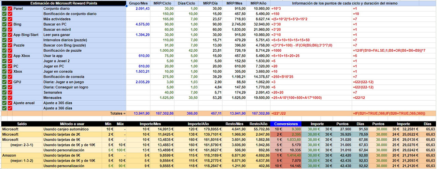This screenshot has height=169, width=437.
Task: Select the cell (mejor: 1-3-2)
Action: (22, 160)
